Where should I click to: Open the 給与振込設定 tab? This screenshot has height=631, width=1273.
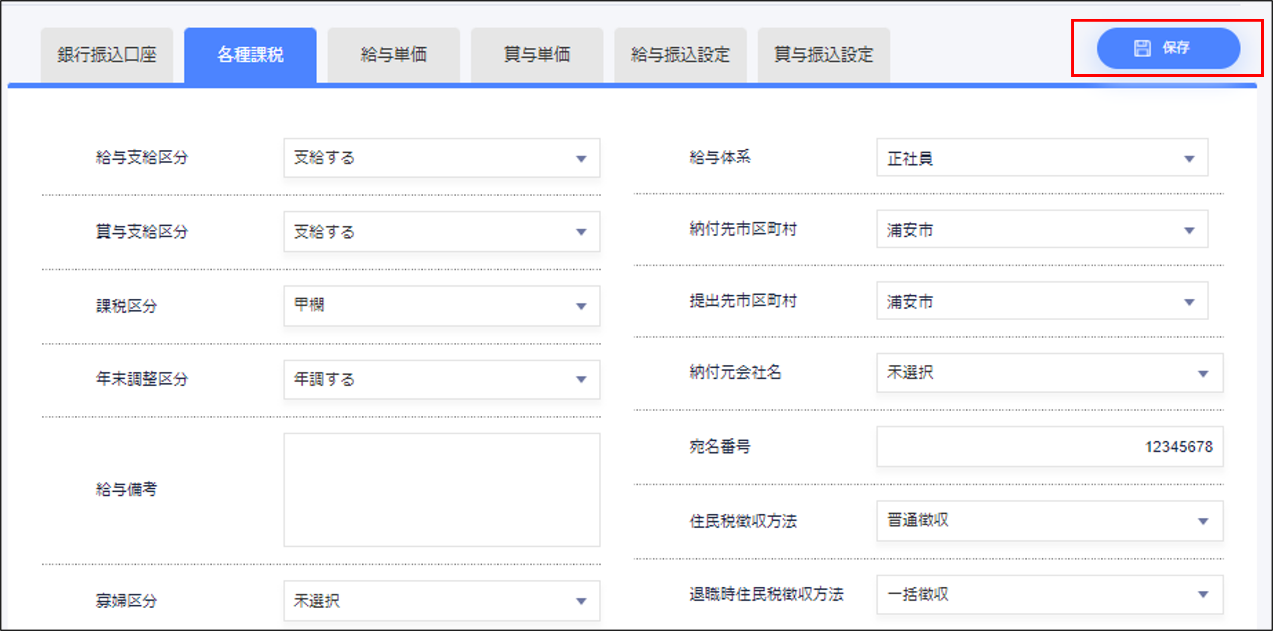coord(680,55)
